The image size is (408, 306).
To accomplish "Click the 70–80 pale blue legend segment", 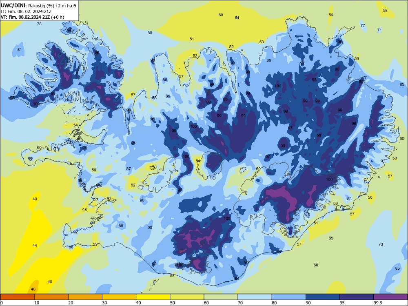I will pos(255,297).
